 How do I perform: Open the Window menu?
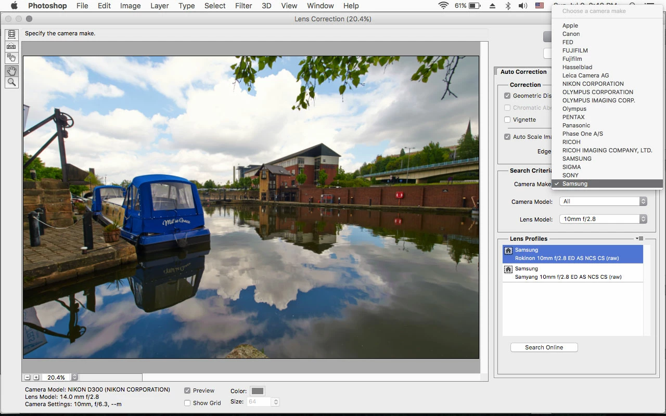tap(320, 6)
